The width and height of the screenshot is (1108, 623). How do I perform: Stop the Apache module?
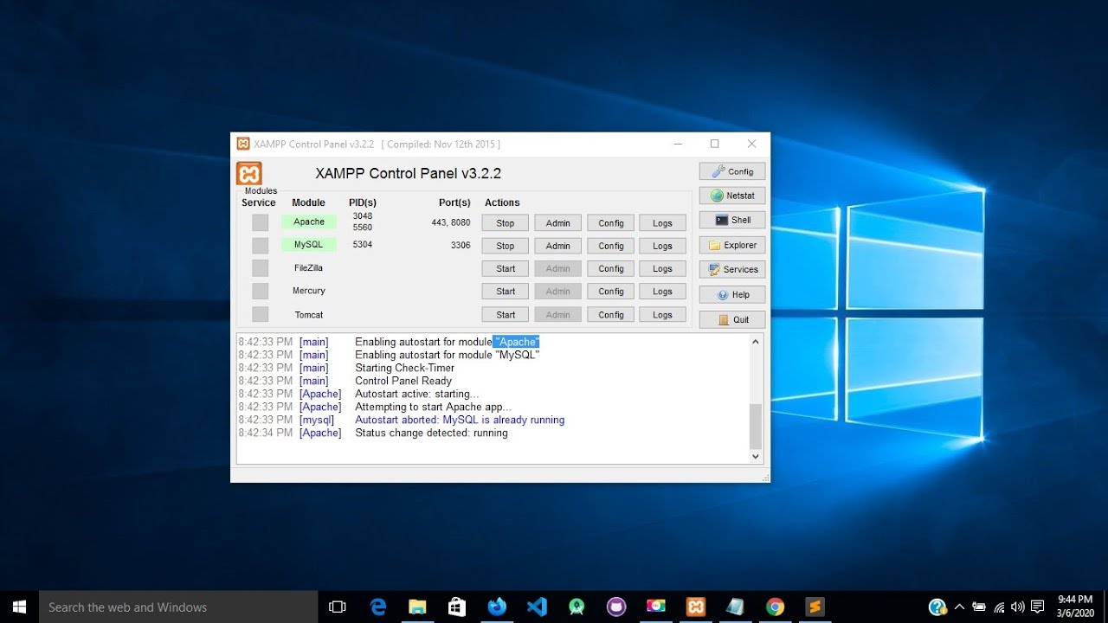click(x=506, y=222)
